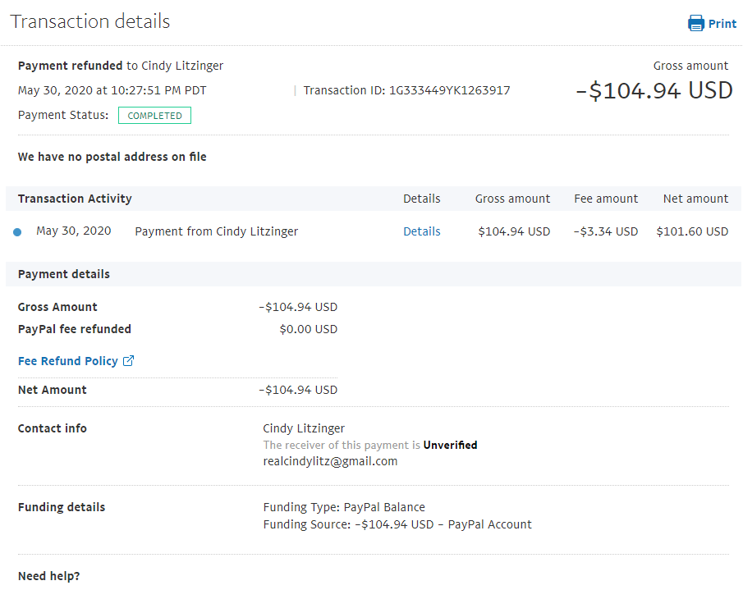743x590 pixels.
Task: Click the Print link text
Action: pos(722,24)
